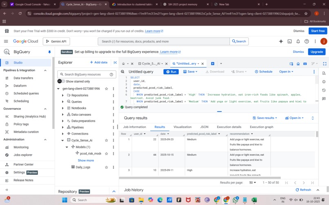The image size is (329, 205).
Task: Open Scheduled queries page
Action: point(26,94)
